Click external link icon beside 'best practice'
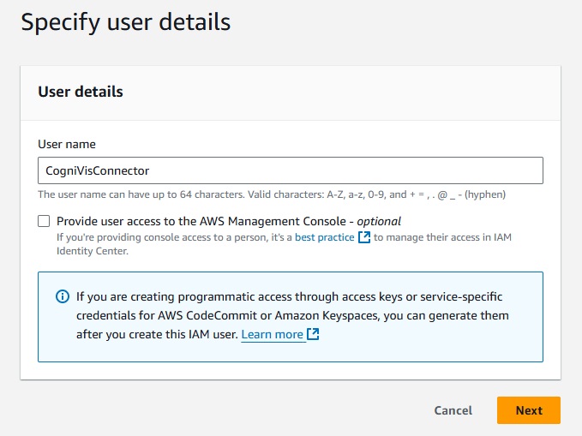 [364, 237]
